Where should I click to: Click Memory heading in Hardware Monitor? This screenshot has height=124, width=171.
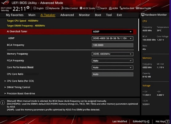pyautogui.click(x=147, y=58)
